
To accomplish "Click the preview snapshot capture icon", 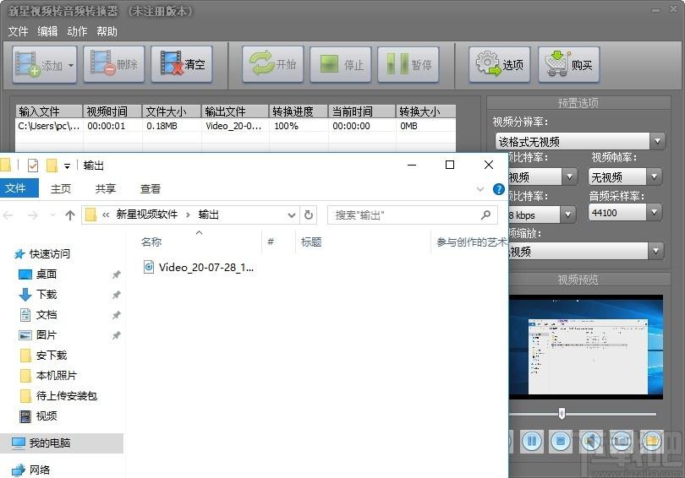I will pos(621,442).
